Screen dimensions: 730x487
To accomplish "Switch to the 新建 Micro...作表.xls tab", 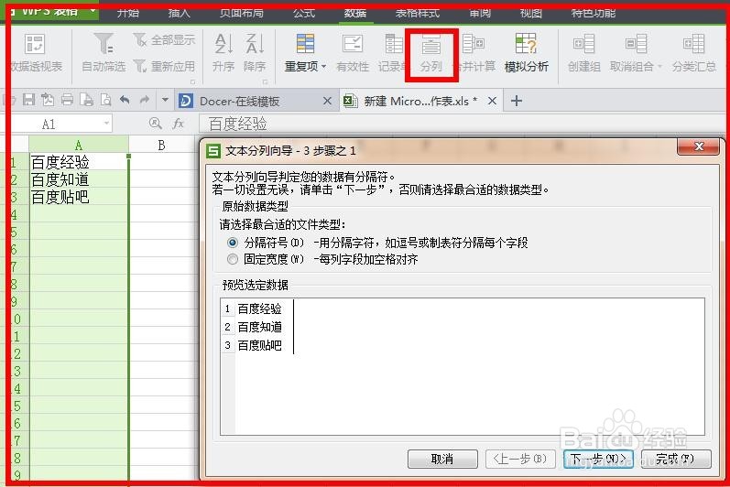I will [x=420, y=101].
